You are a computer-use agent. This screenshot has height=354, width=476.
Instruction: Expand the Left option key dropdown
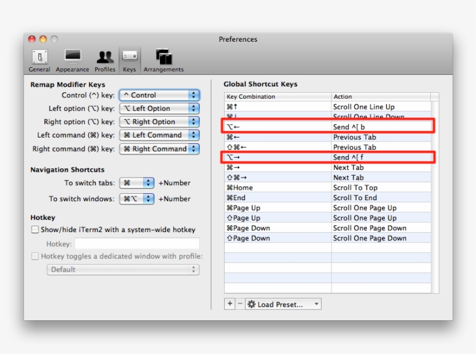click(x=159, y=109)
